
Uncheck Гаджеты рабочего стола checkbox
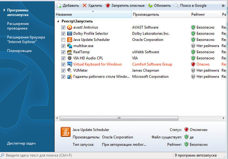pos(63,77)
